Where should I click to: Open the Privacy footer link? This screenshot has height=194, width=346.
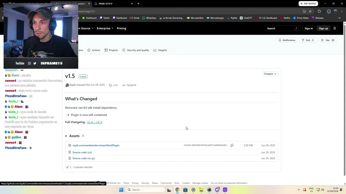pyautogui.click(x=135, y=183)
